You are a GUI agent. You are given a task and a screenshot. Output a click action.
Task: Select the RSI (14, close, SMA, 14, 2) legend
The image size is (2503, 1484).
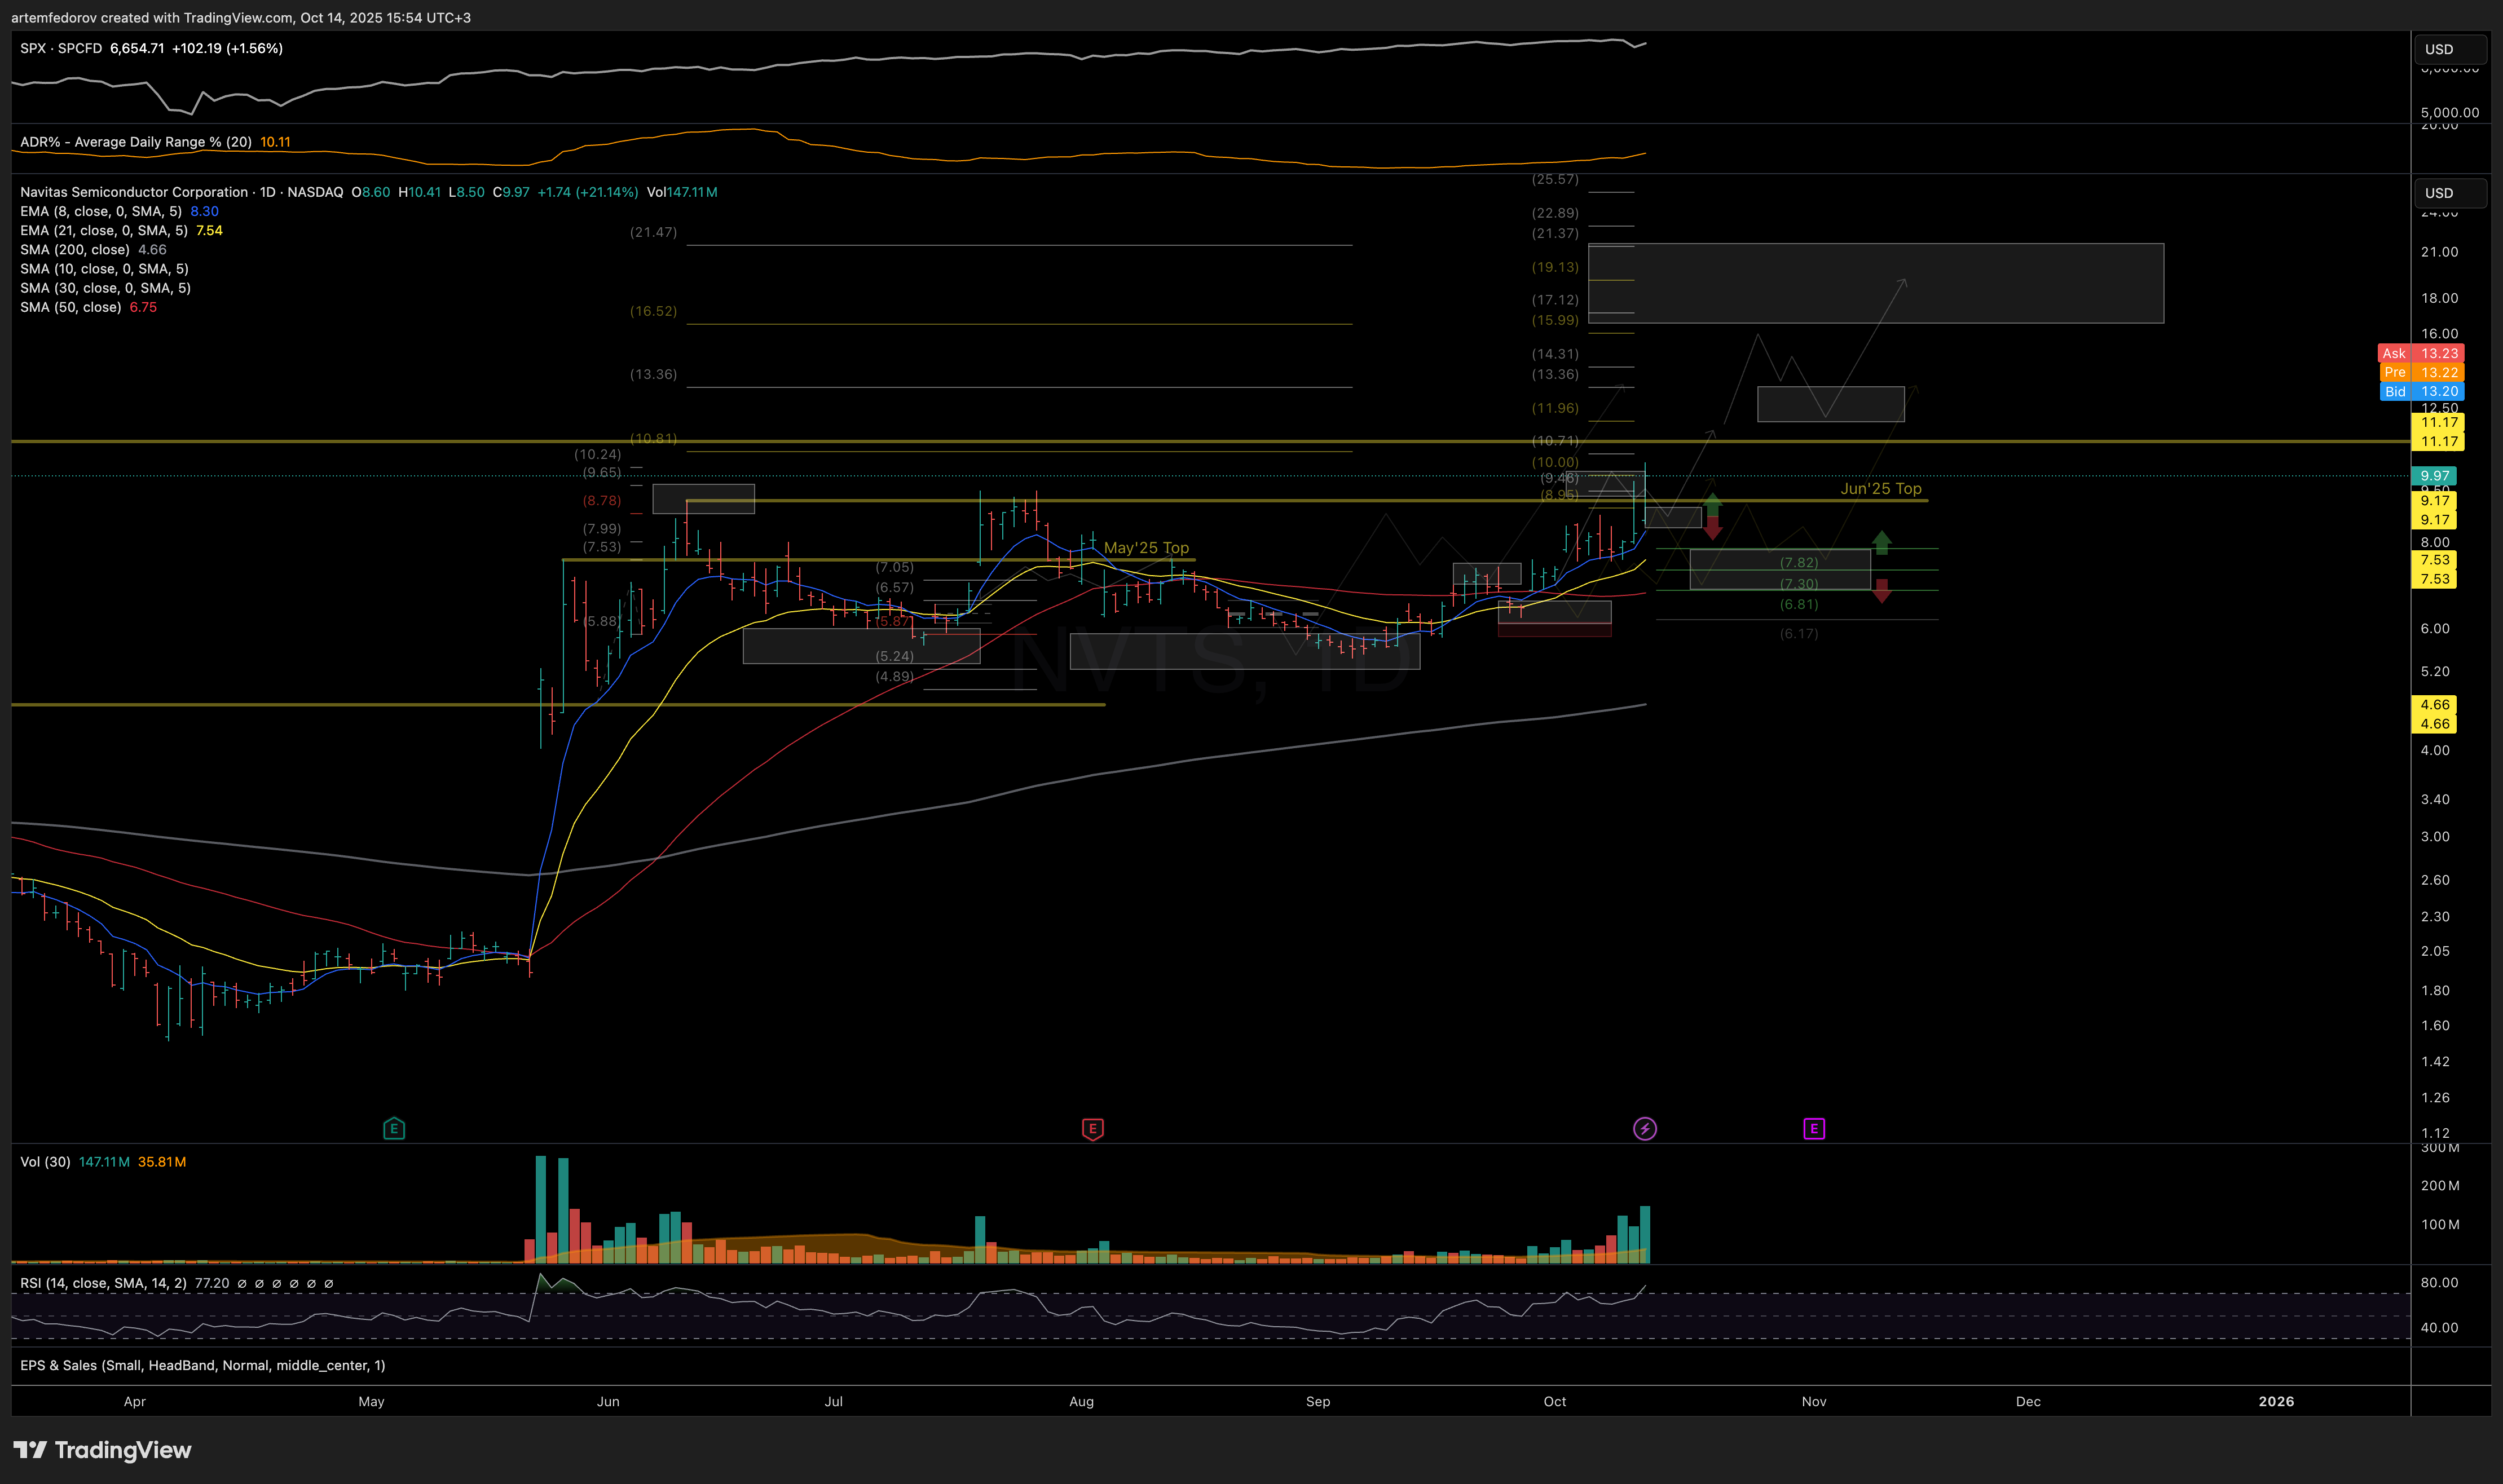[x=103, y=1283]
